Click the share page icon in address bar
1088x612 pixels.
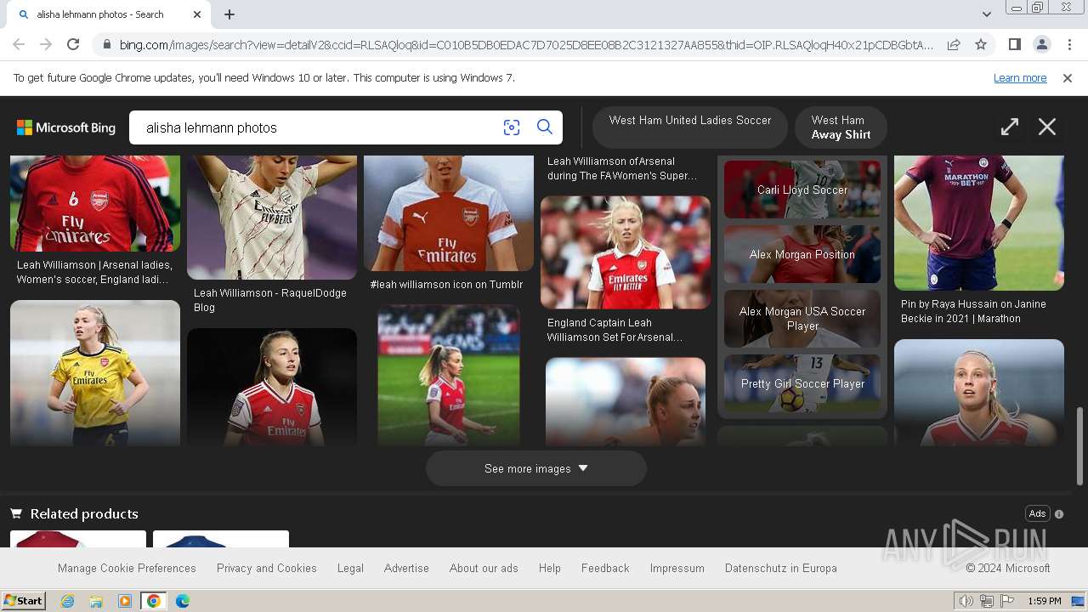(954, 44)
